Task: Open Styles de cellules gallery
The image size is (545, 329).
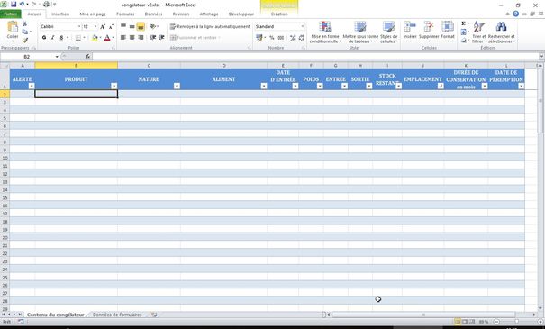Action: point(388,32)
